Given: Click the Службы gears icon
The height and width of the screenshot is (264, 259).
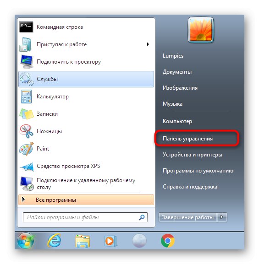Looking at the screenshot, I should click(x=26, y=79).
